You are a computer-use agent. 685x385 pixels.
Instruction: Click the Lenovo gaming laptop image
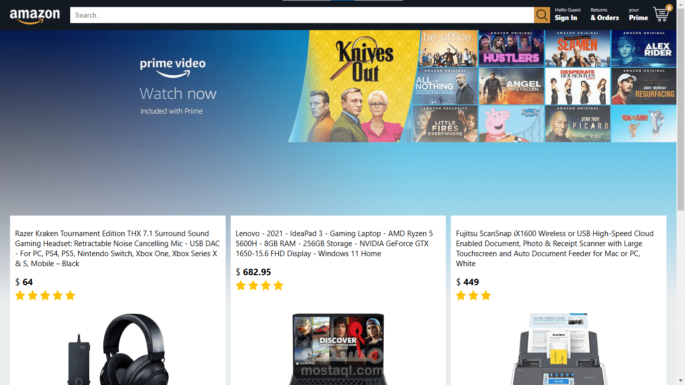(x=338, y=349)
